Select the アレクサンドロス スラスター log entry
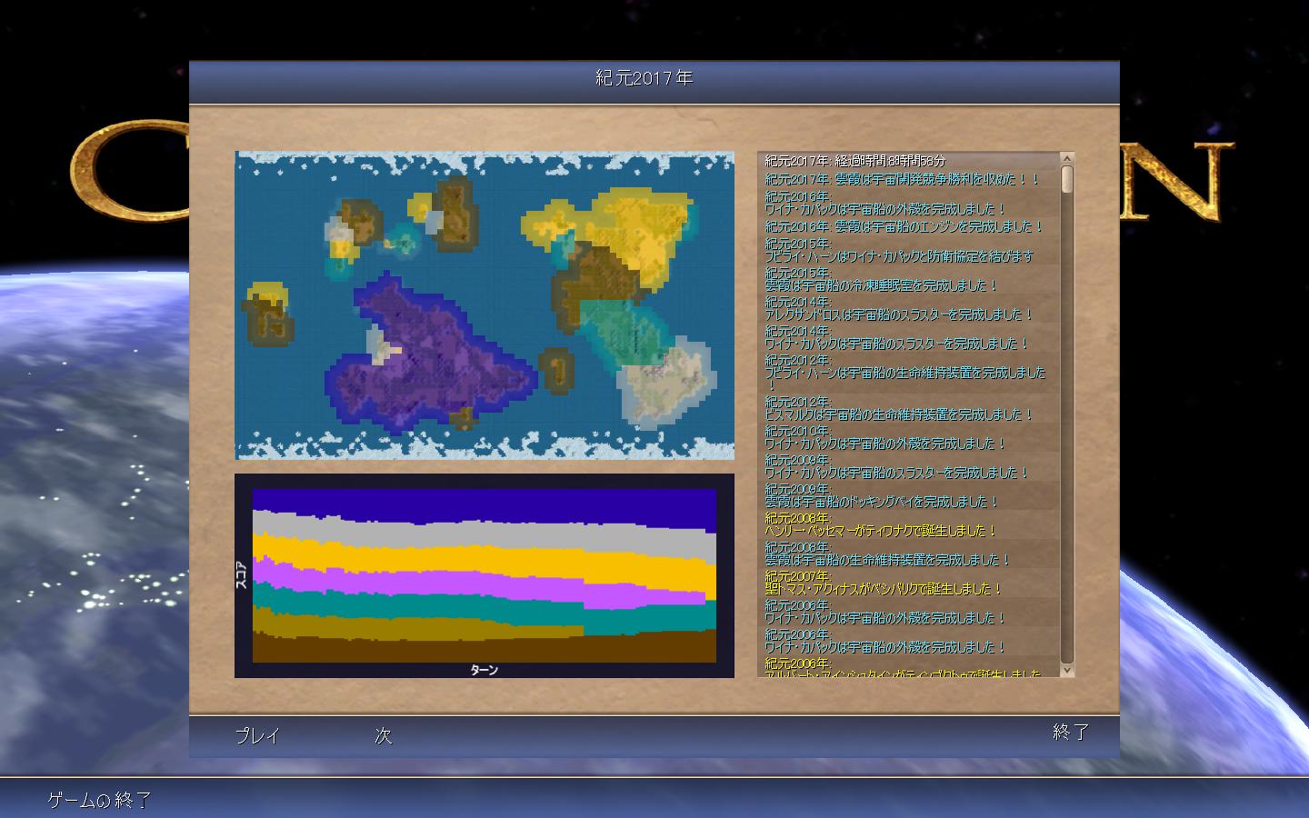The width and height of the screenshot is (1309, 818). coord(909,308)
